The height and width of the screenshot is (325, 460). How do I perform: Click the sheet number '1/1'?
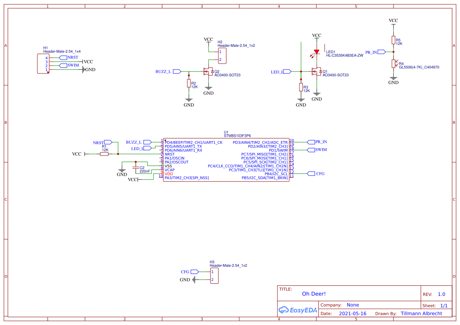pos(444,306)
